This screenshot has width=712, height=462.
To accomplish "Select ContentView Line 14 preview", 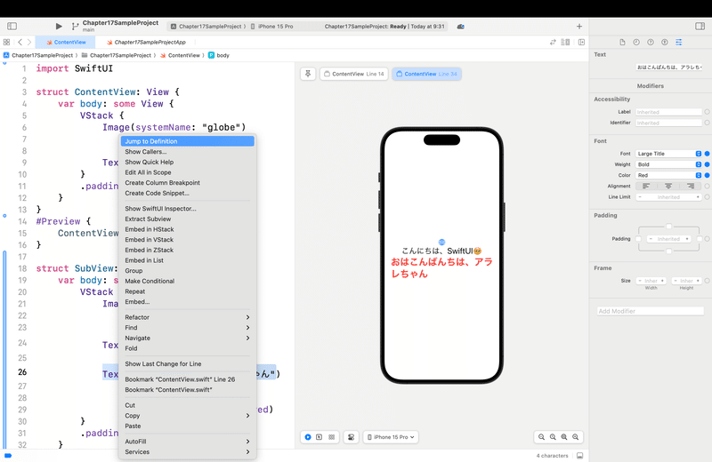I will 353,74.
